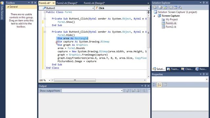This screenshot has height=118, width=210.
Task: Open Solution Explorer window position dropdown
Action: tap(200, 3)
